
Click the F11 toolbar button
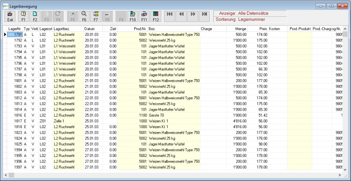point(144,16)
